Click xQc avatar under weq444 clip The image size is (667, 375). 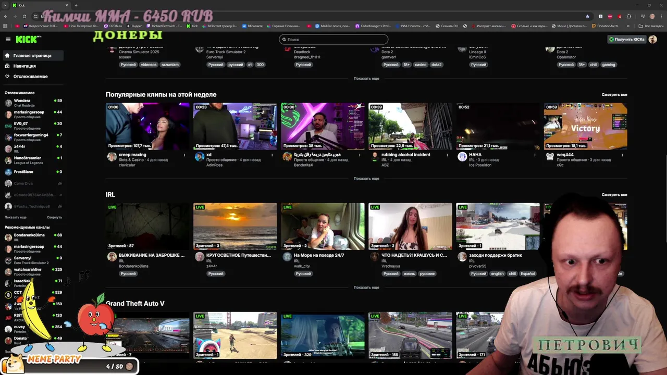click(x=549, y=157)
